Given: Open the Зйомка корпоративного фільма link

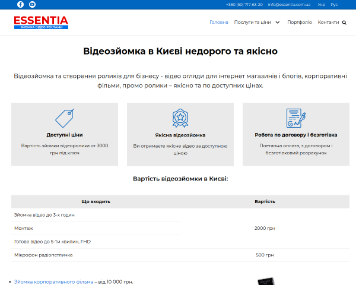Looking at the screenshot, I should click(53, 282).
